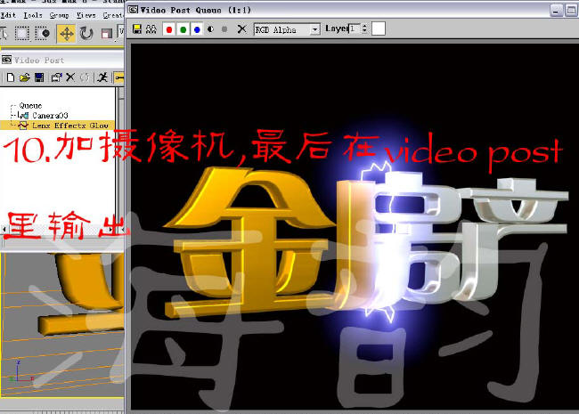
Task: Maximize the Video Post Queue window
Action: (x=571, y=11)
